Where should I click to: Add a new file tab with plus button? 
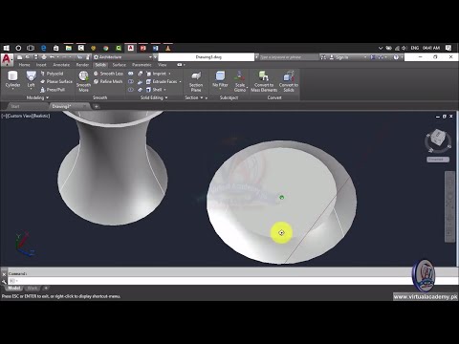coord(96,106)
